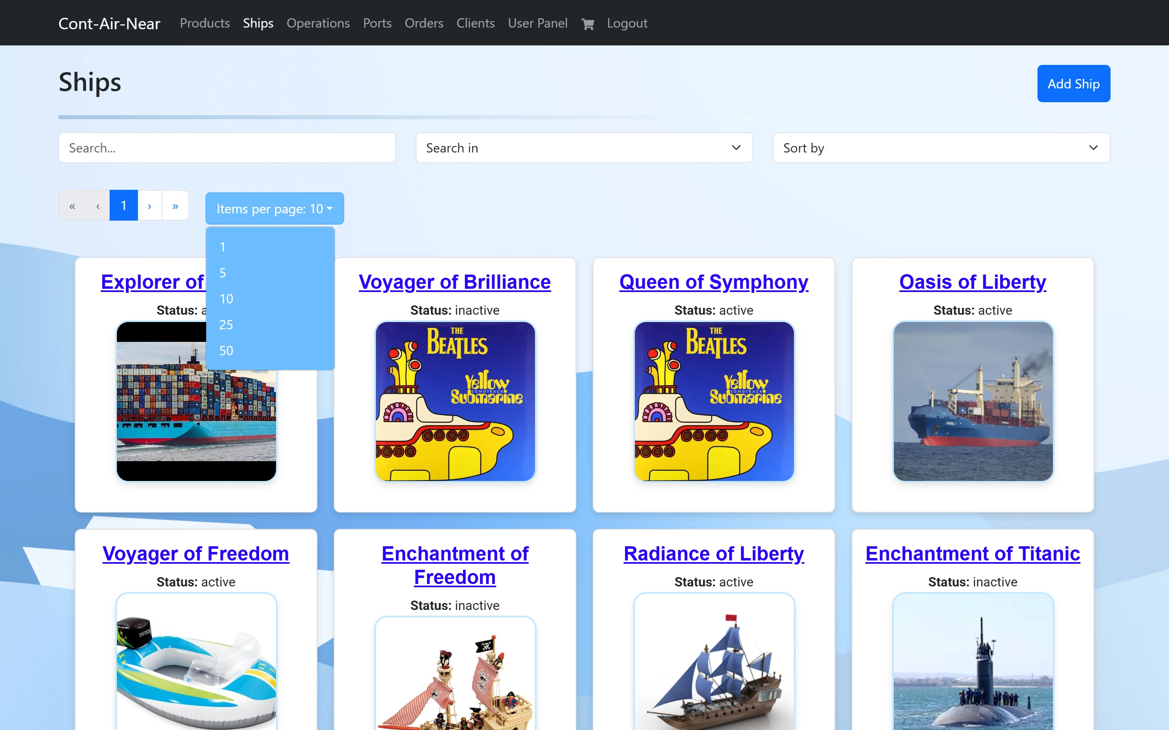Jump to last page double-right arrow
The height and width of the screenshot is (730, 1169).
pyautogui.click(x=175, y=206)
